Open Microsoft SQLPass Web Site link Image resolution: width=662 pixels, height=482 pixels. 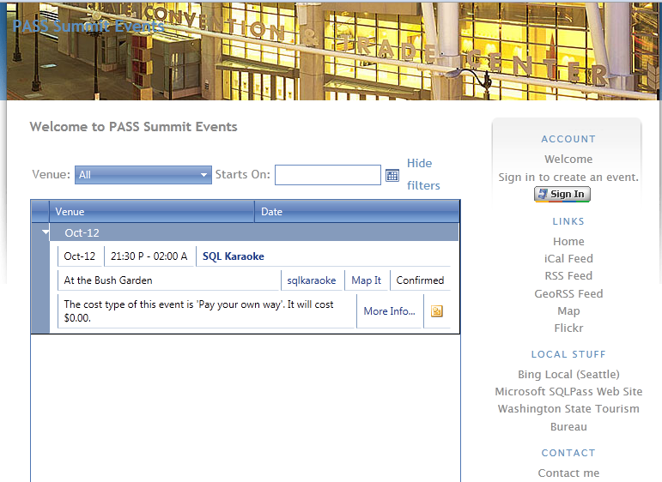(568, 391)
